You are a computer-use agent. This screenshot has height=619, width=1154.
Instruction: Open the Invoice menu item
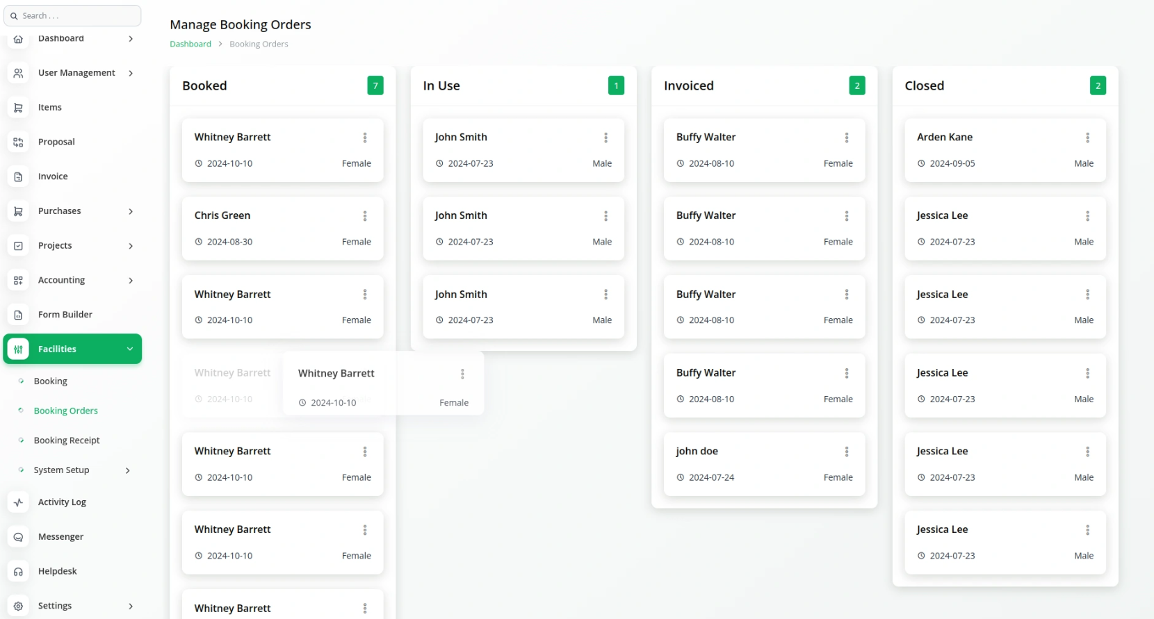[53, 176]
